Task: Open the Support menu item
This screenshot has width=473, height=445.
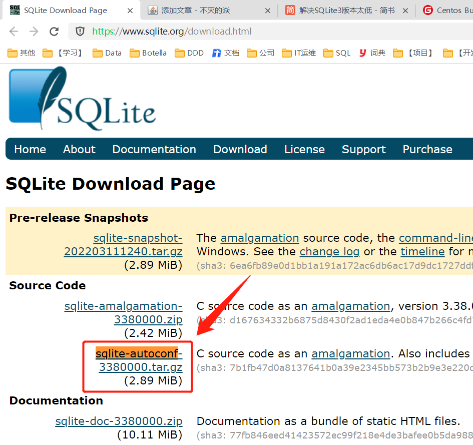Action: (x=364, y=150)
